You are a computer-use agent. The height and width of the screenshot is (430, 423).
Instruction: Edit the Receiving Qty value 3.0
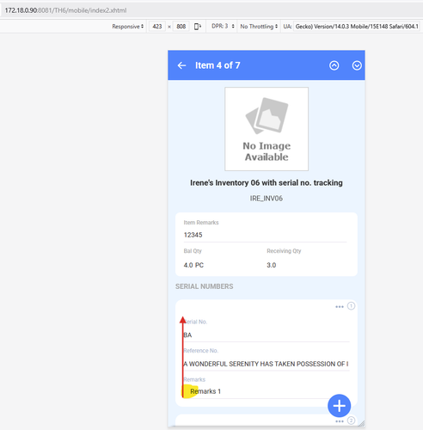pos(271,265)
